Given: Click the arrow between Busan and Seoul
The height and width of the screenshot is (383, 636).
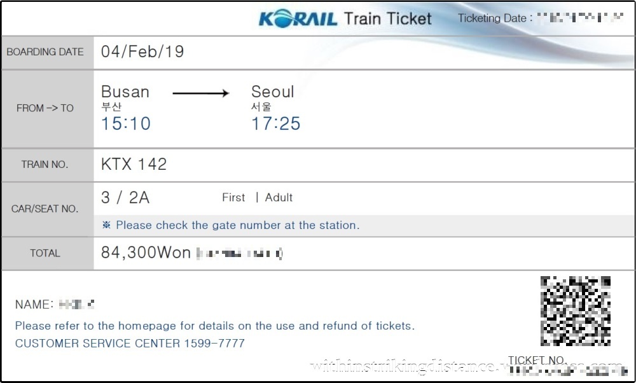Looking at the screenshot, I should click(201, 94).
